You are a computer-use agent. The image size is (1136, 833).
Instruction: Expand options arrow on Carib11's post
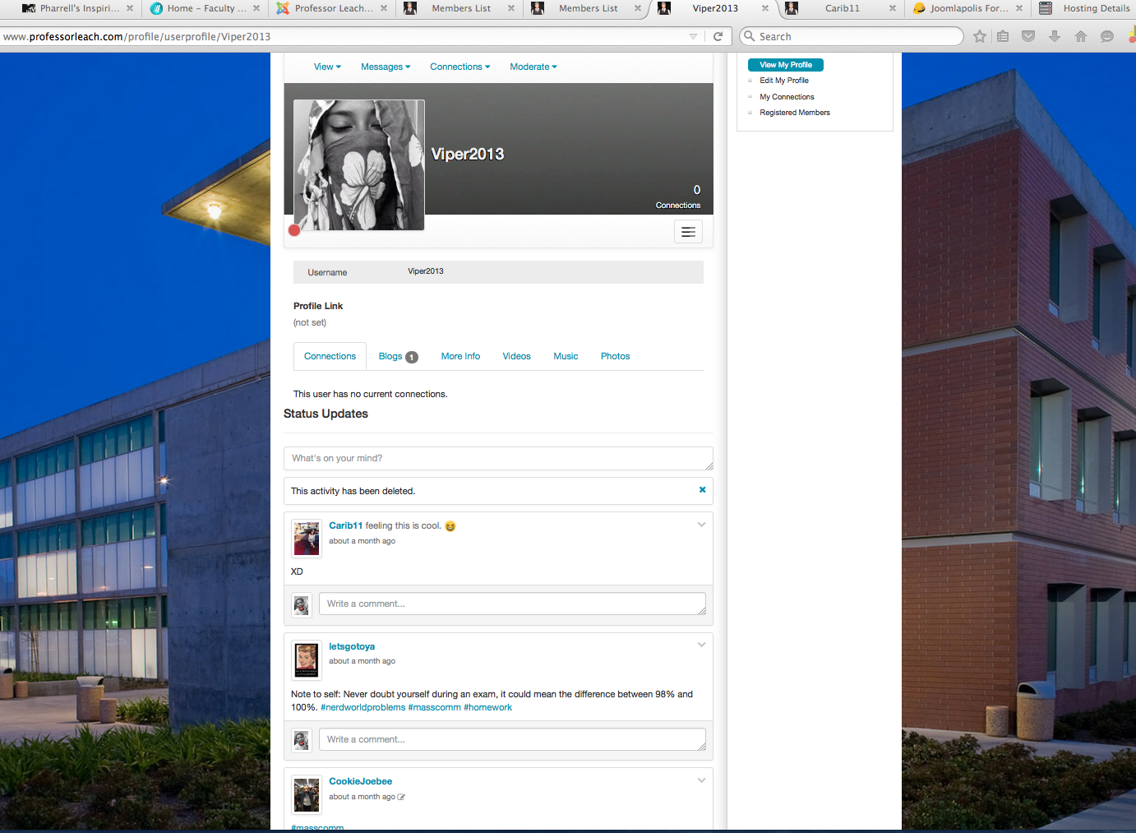[701, 525]
